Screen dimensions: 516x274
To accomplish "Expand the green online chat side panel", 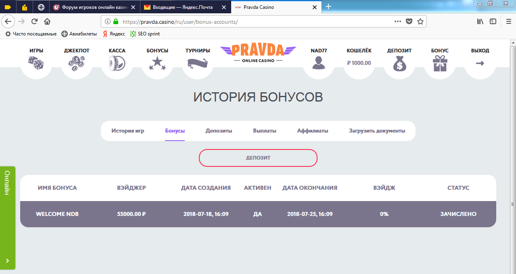I will point(8,218).
